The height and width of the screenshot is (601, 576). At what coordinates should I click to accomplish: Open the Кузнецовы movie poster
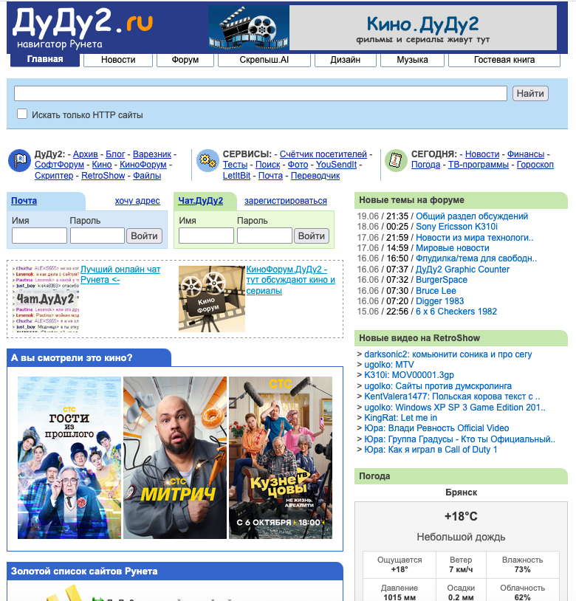click(281, 458)
